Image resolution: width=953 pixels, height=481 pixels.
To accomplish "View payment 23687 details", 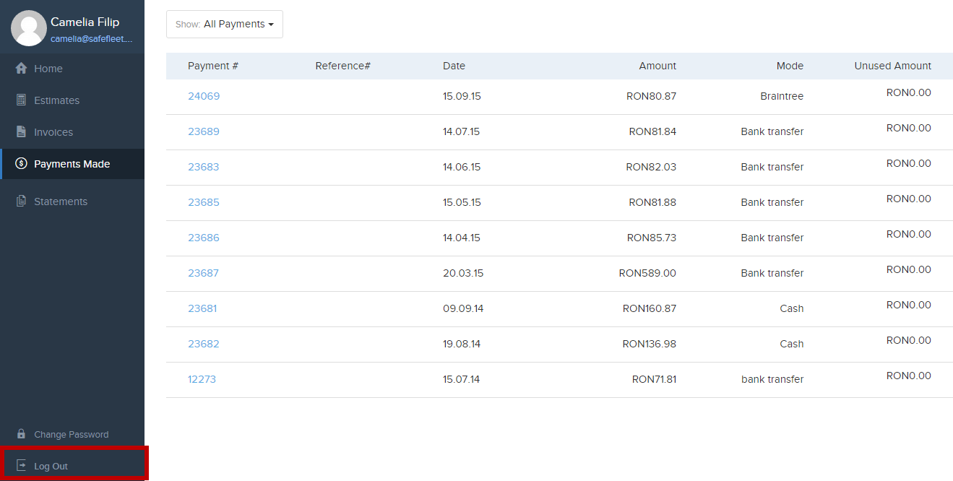I will (203, 273).
